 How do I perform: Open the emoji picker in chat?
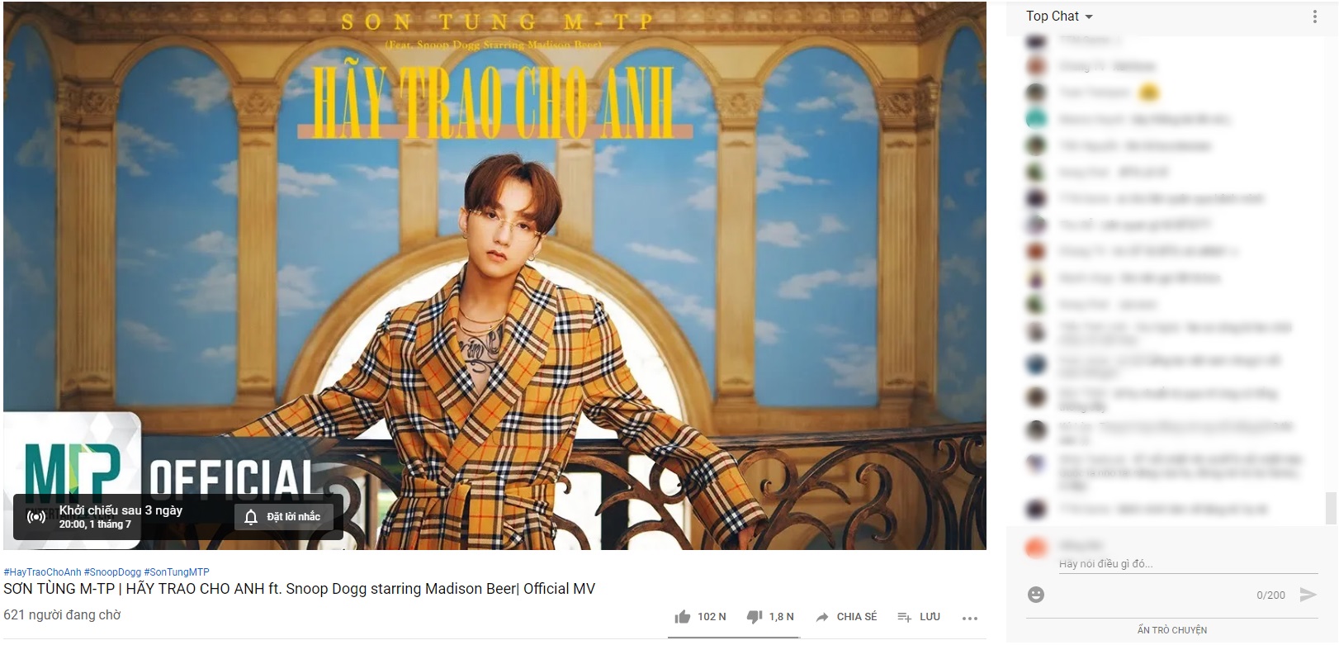click(1036, 595)
